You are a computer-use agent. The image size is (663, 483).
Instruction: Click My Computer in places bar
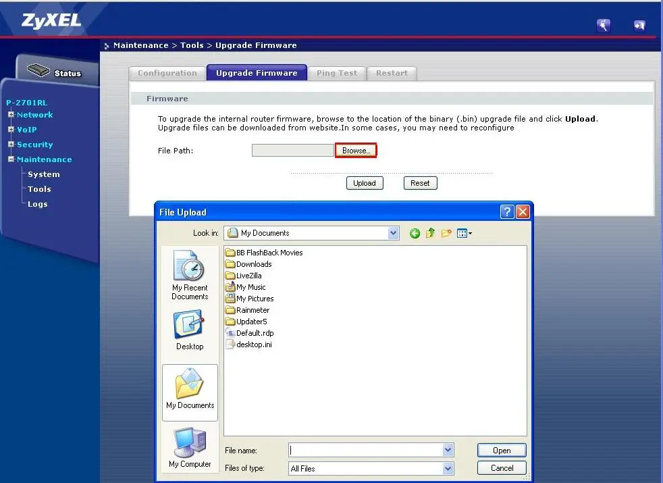click(x=190, y=448)
